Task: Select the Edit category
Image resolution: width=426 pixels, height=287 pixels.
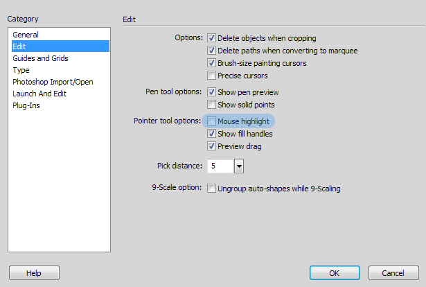Action: coord(60,46)
